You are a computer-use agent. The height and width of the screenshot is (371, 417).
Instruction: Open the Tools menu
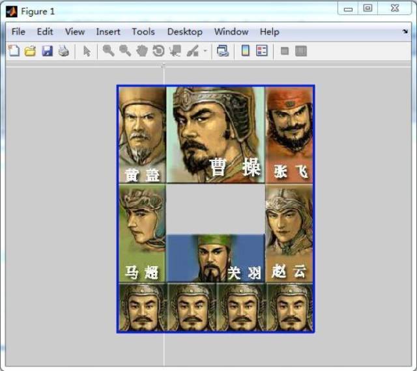click(143, 31)
